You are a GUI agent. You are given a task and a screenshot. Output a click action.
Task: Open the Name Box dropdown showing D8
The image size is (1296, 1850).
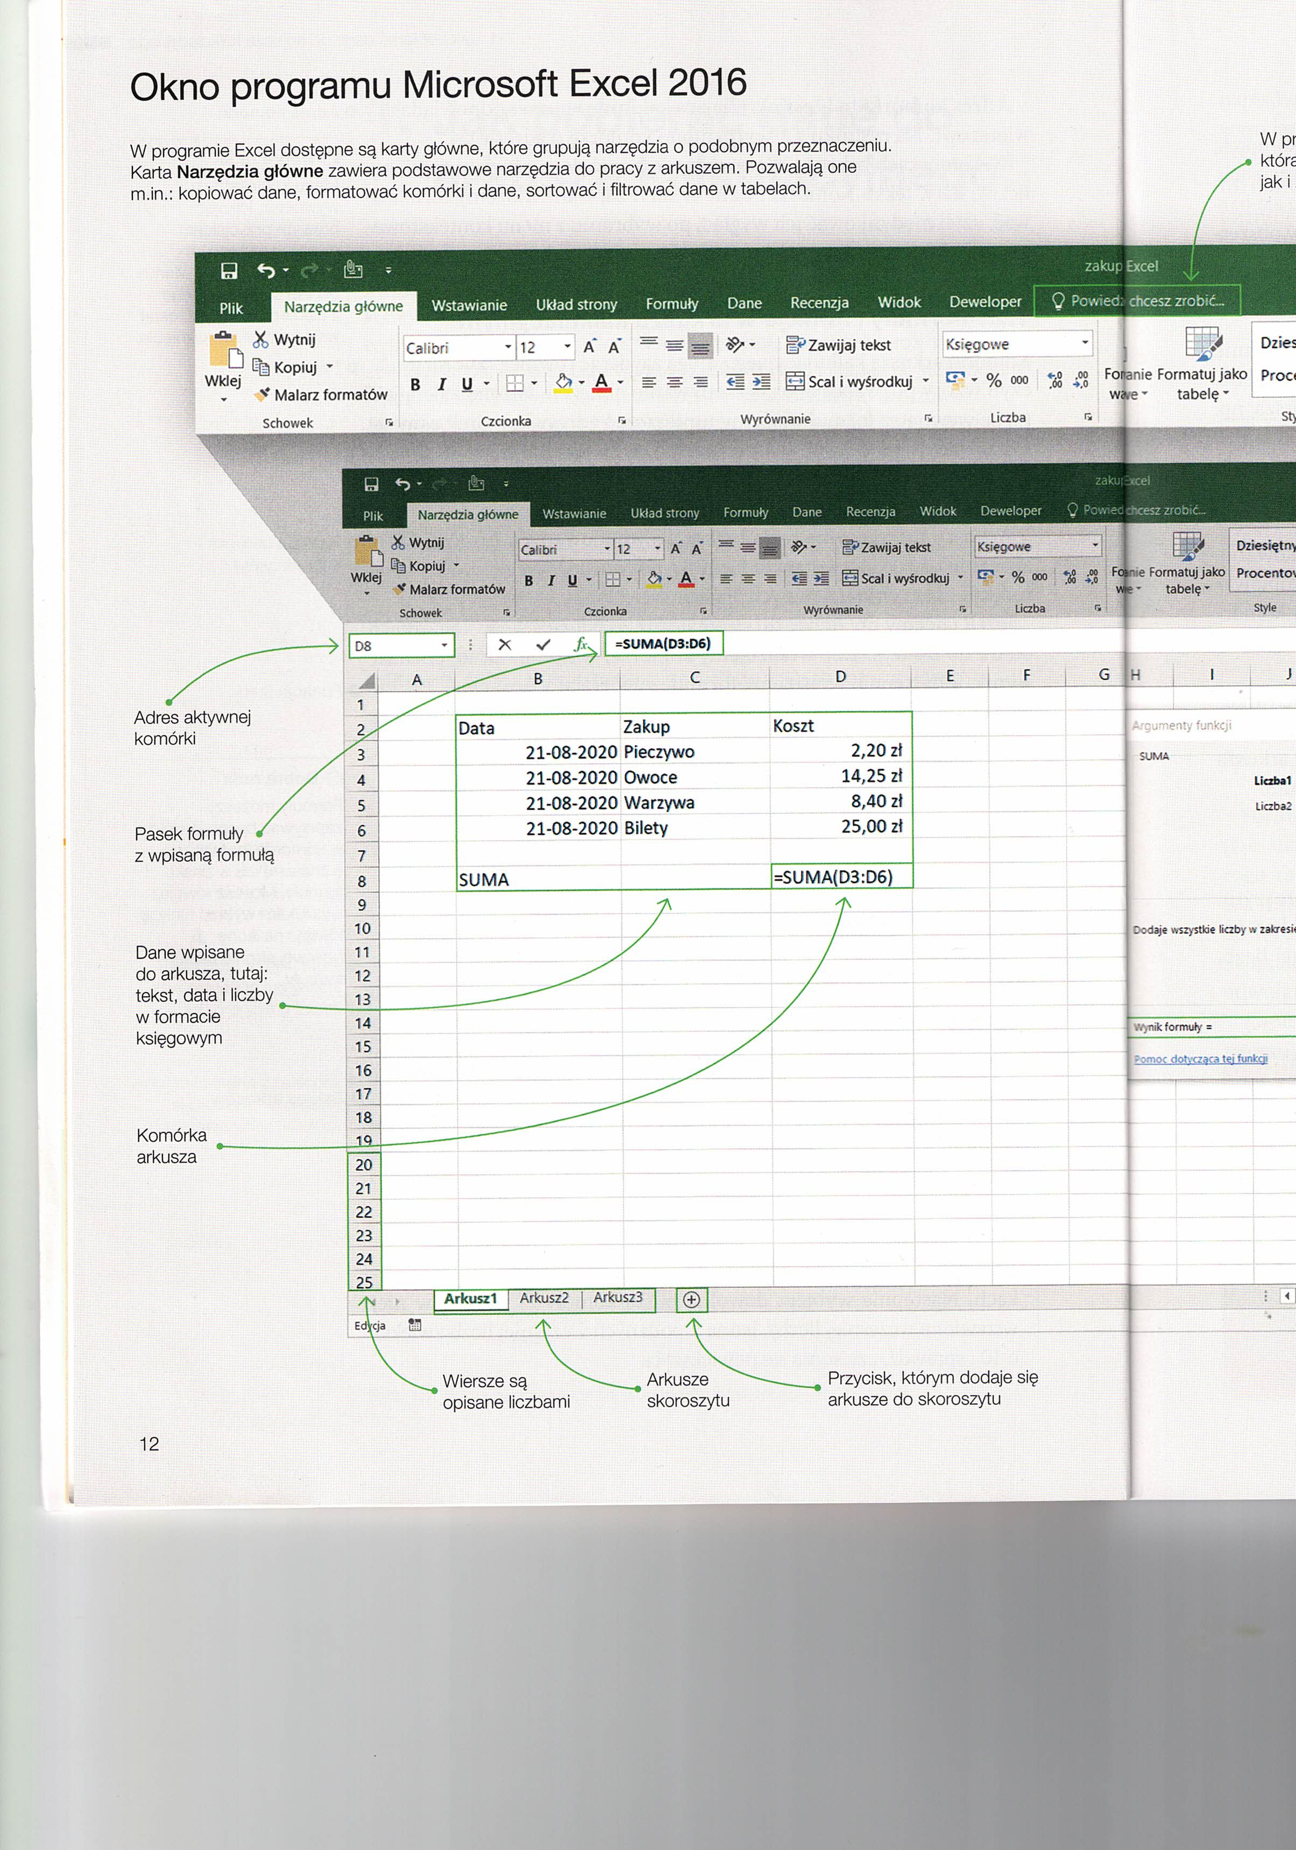pos(444,645)
